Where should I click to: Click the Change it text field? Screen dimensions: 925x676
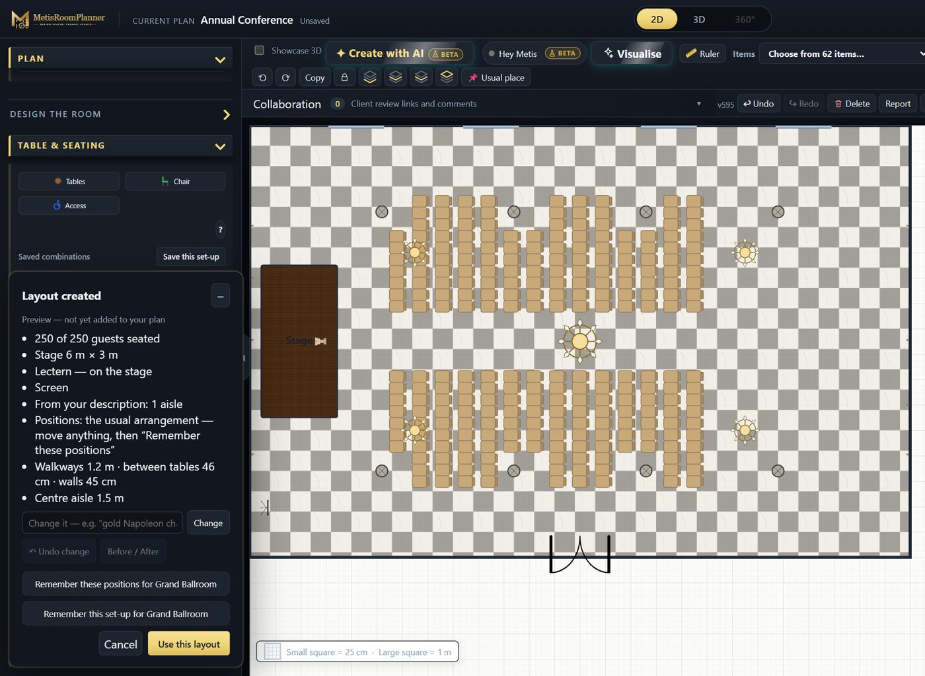102,523
